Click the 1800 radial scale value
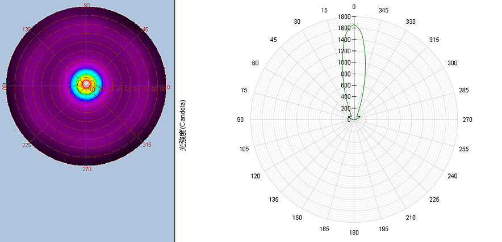The image size is (502, 242). coord(344,18)
